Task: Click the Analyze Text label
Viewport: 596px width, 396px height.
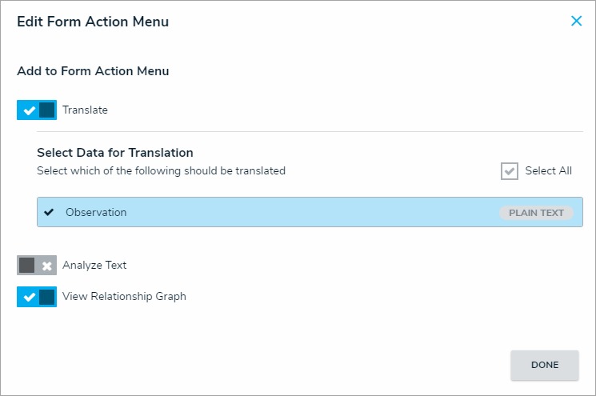Action: click(x=94, y=266)
